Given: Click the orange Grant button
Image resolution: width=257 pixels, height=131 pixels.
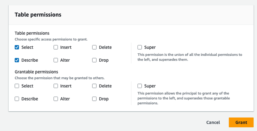Looking at the screenshot, I should pyautogui.click(x=241, y=122).
